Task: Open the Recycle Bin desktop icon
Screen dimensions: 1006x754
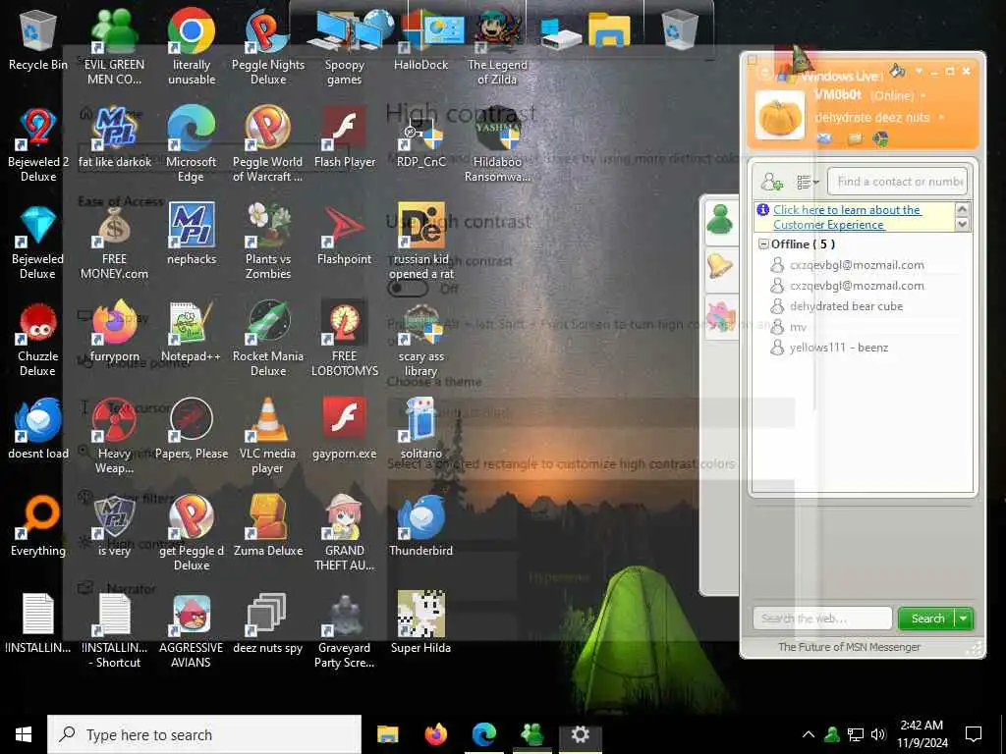Action: click(38, 39)
